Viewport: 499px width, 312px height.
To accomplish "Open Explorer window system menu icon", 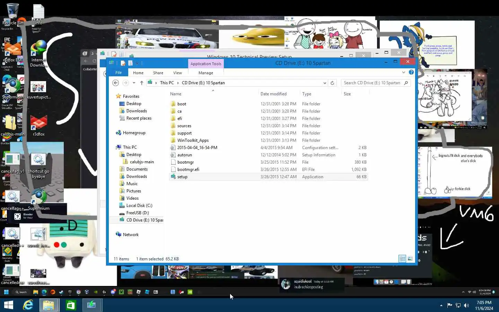I will click(111, 63).
